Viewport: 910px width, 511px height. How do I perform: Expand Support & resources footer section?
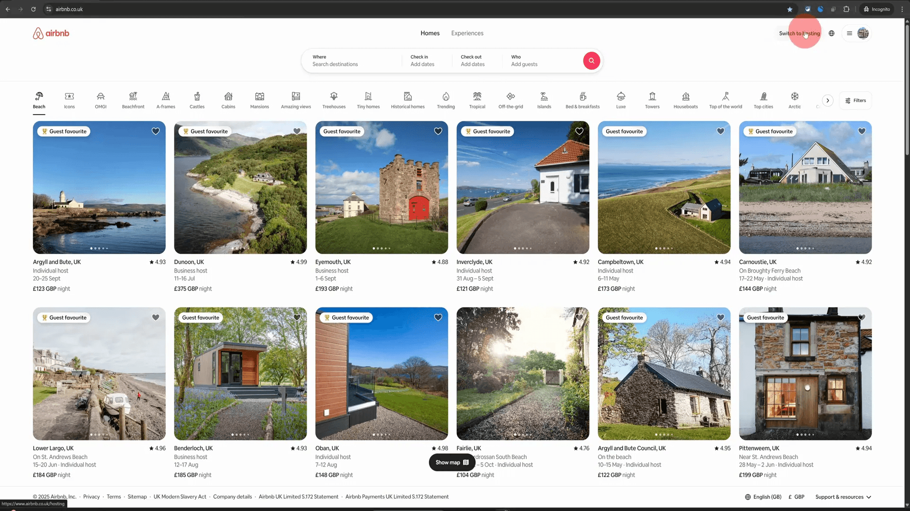(x=843, y=497)
